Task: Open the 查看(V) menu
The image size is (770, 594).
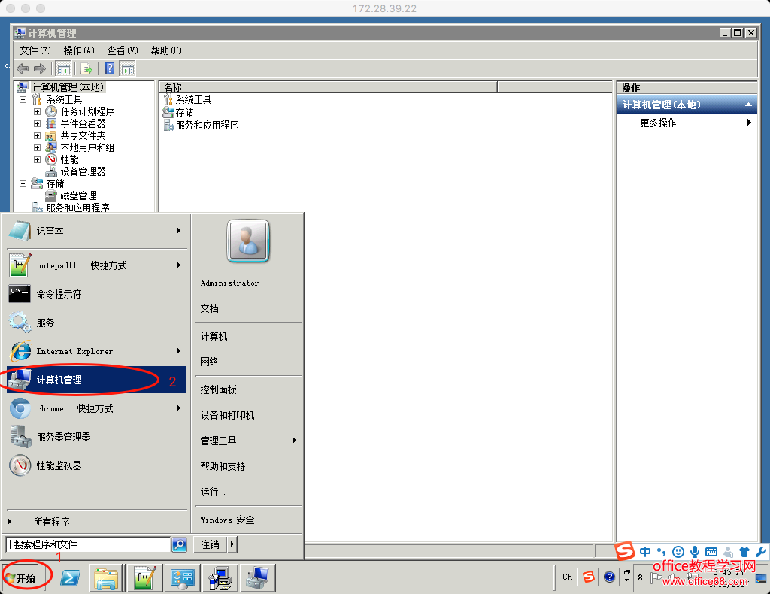Action: click(123, 50)
